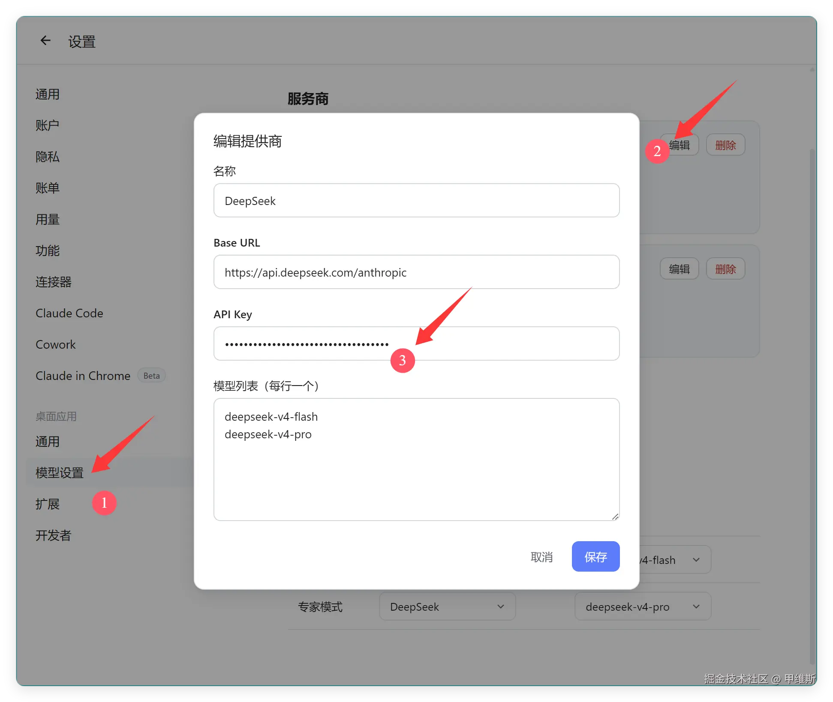The width and height of the screenshot is (833, 702).
Task: Click the 模型列表（每行一个）label
Action: click(266, 386)
